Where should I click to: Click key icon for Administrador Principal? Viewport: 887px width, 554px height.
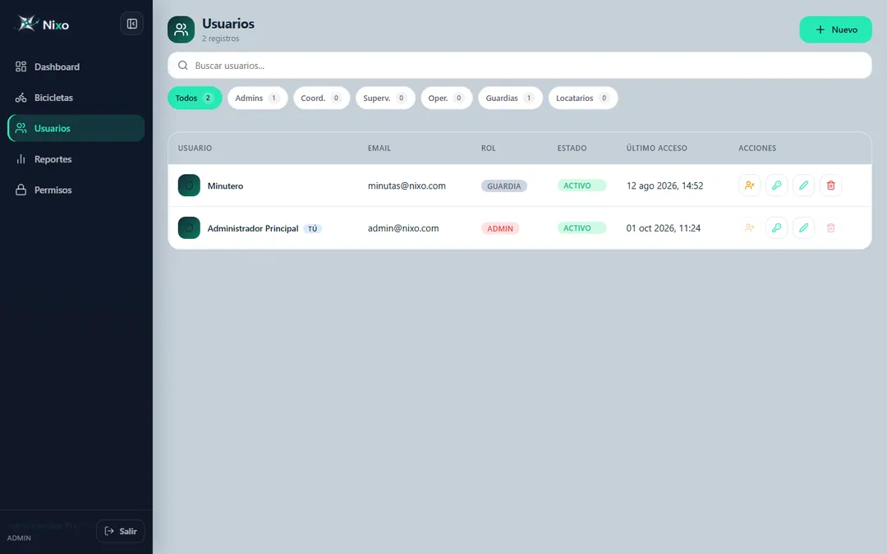click(777, 228)
